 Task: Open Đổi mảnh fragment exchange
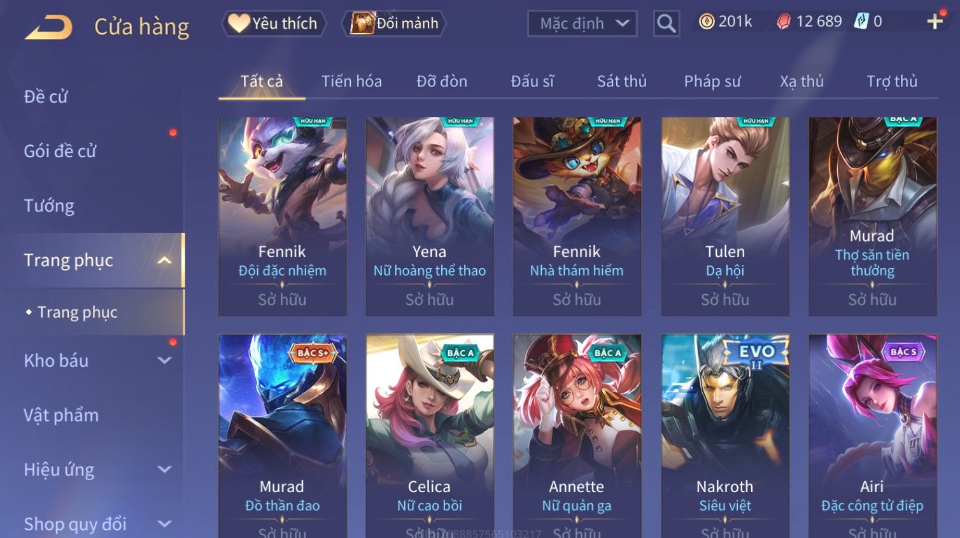[x=394, y=24]
